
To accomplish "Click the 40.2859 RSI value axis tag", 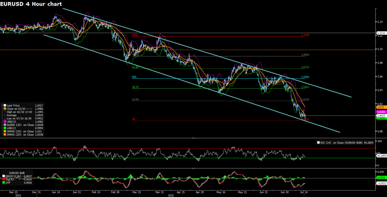I will (380, 156).
